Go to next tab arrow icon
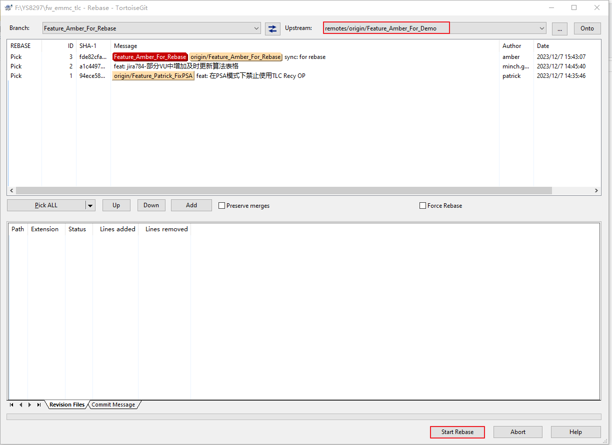Image resolution: width=612 pixels, height=445 pixels. tap(29, 405)
